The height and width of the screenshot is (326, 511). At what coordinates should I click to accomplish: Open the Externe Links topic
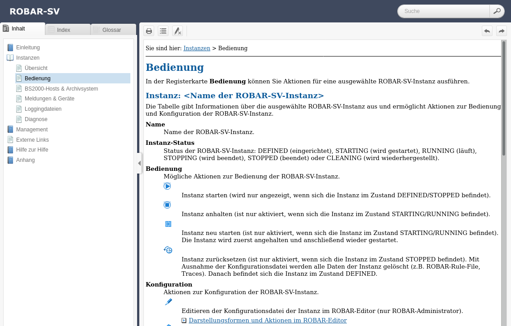pyautogui.click(x=33, y=140)
